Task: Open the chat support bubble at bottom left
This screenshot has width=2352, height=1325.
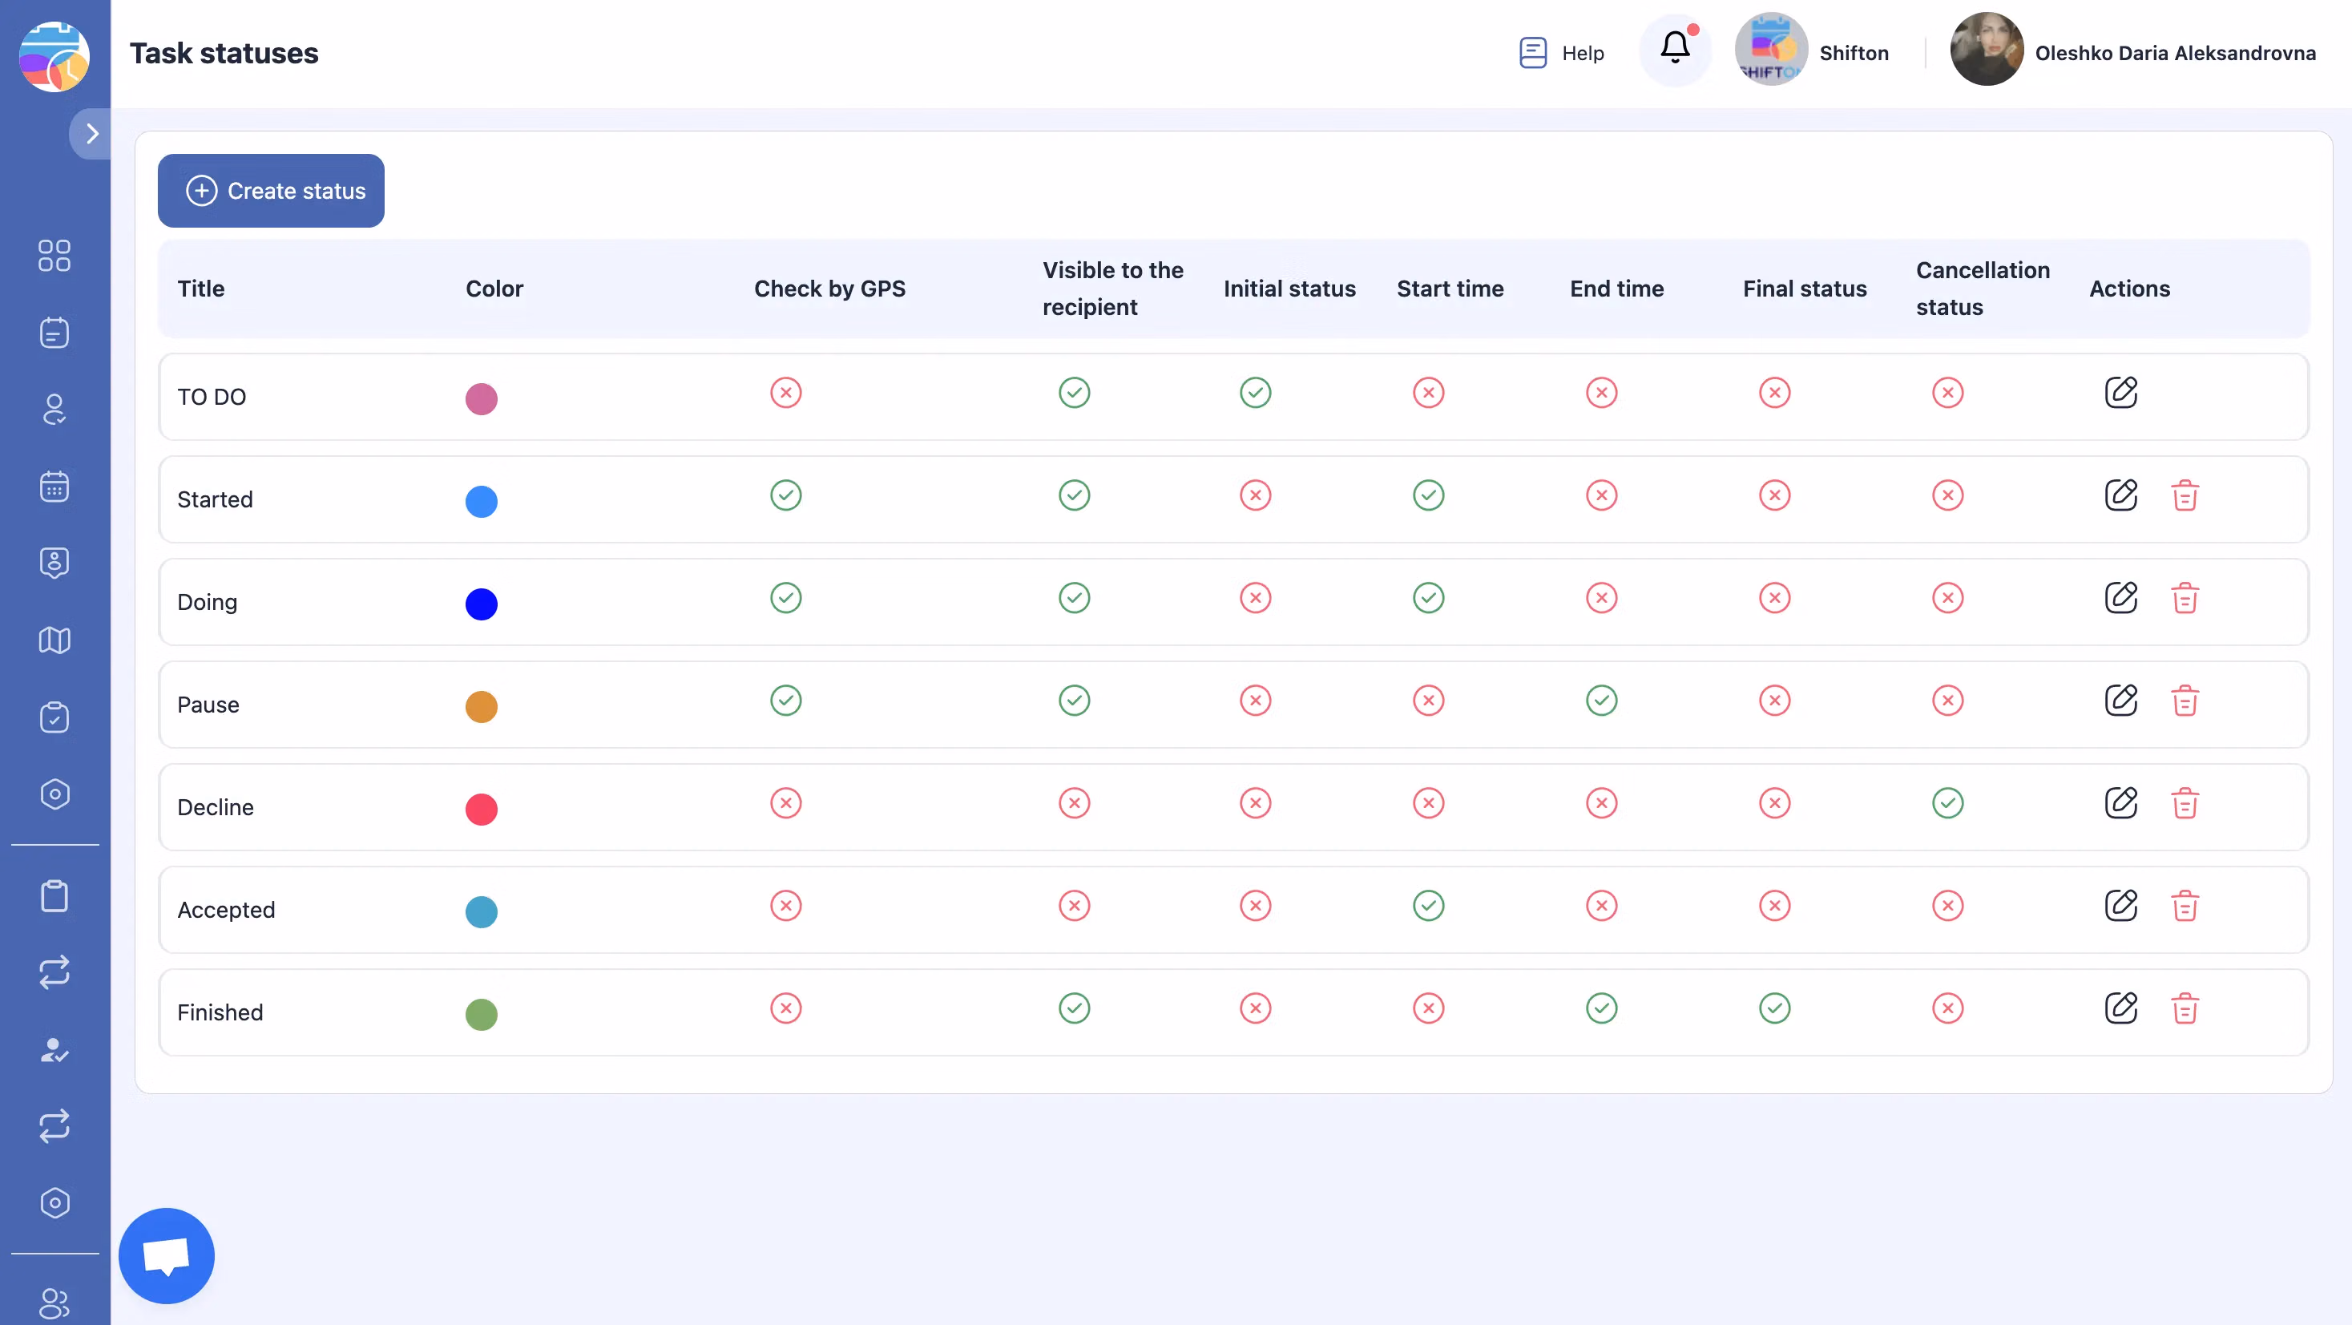Action: [166, 1254]
